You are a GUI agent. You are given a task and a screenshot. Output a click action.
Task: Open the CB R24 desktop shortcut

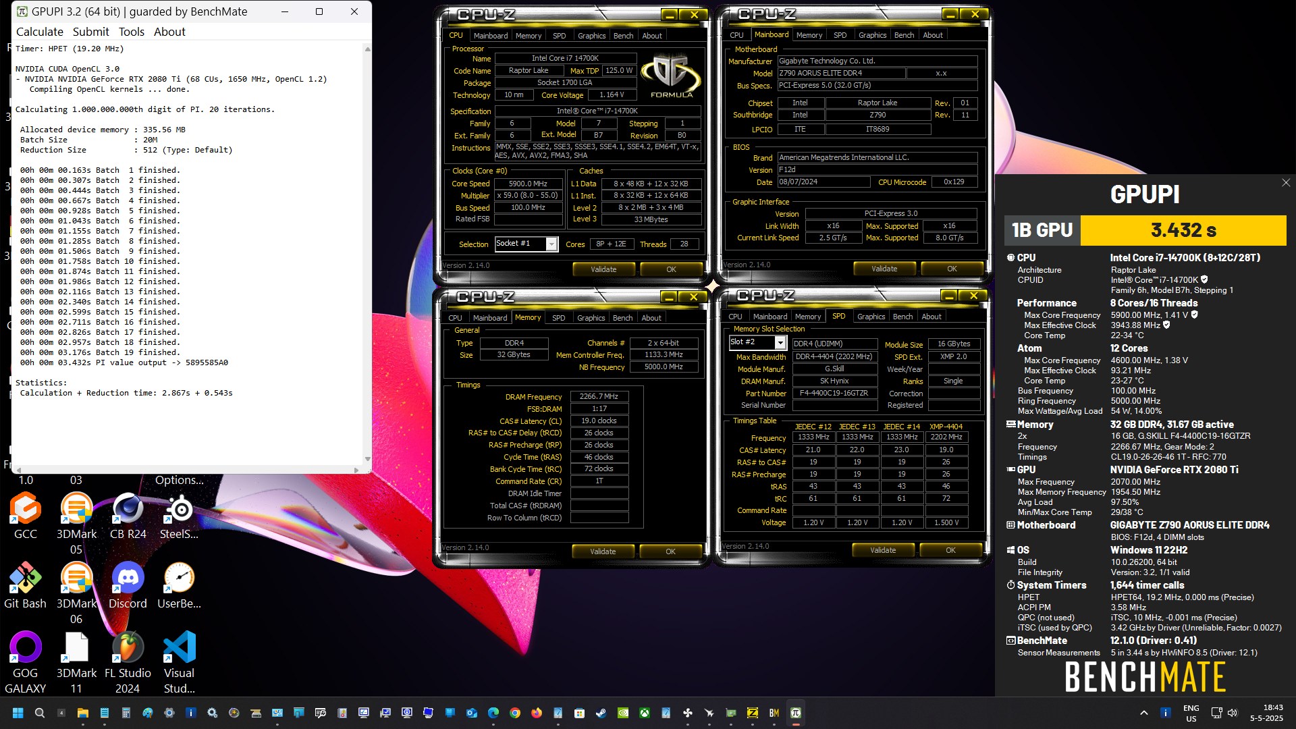128,516
